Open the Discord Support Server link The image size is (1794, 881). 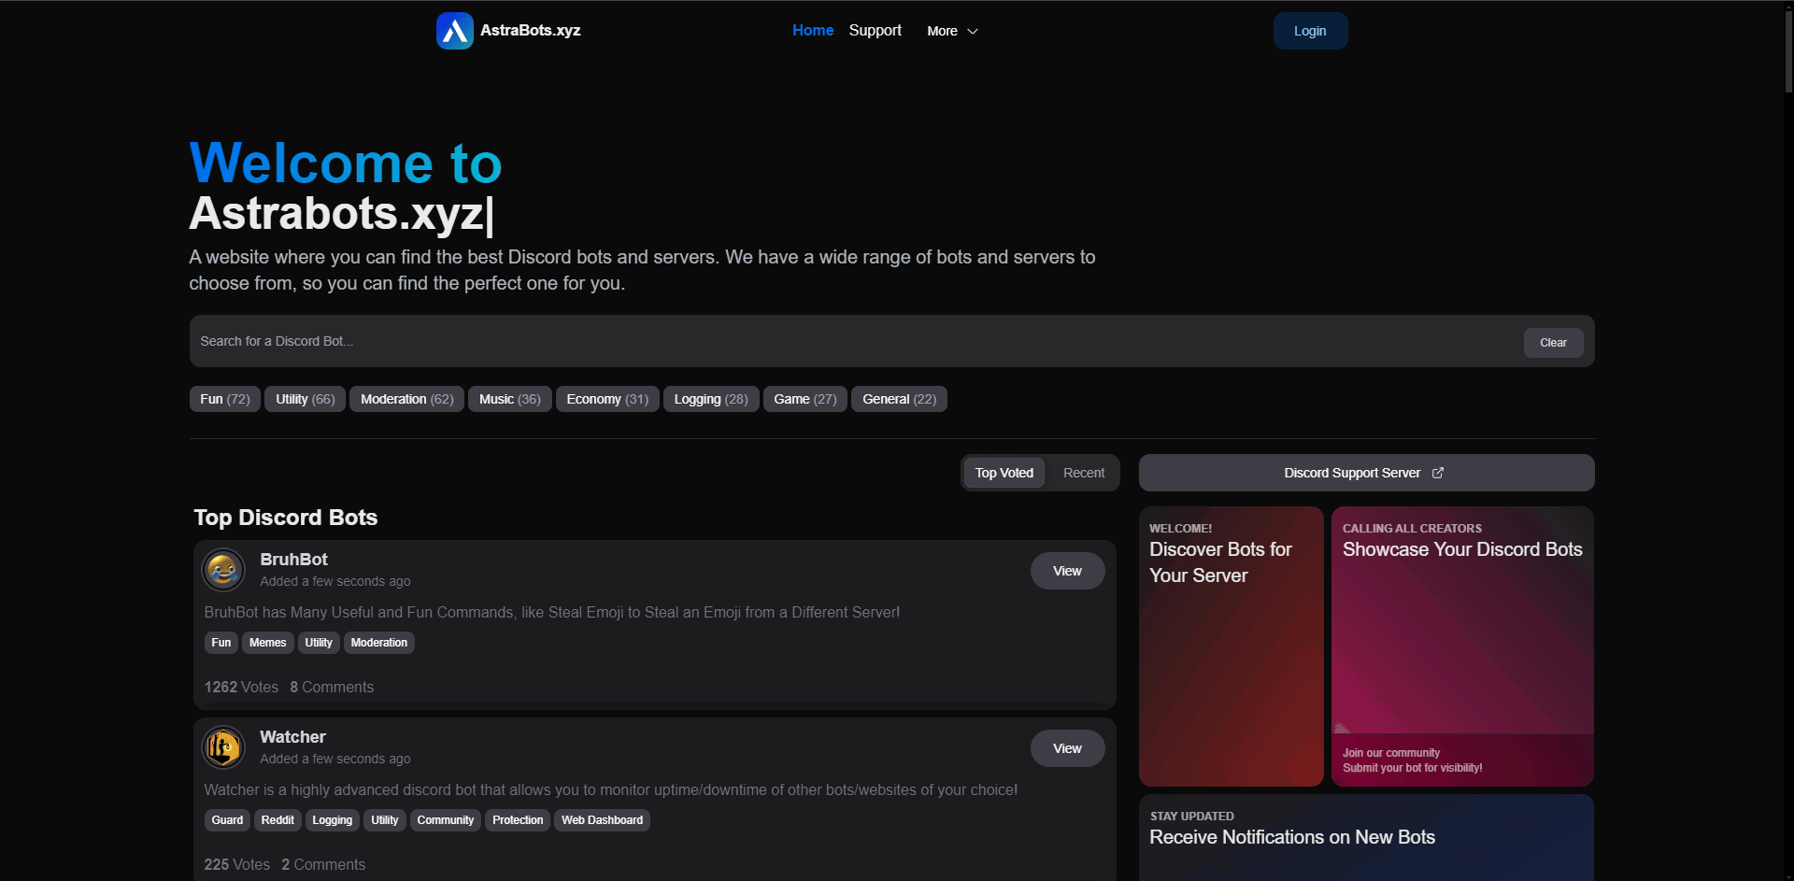1366,473
